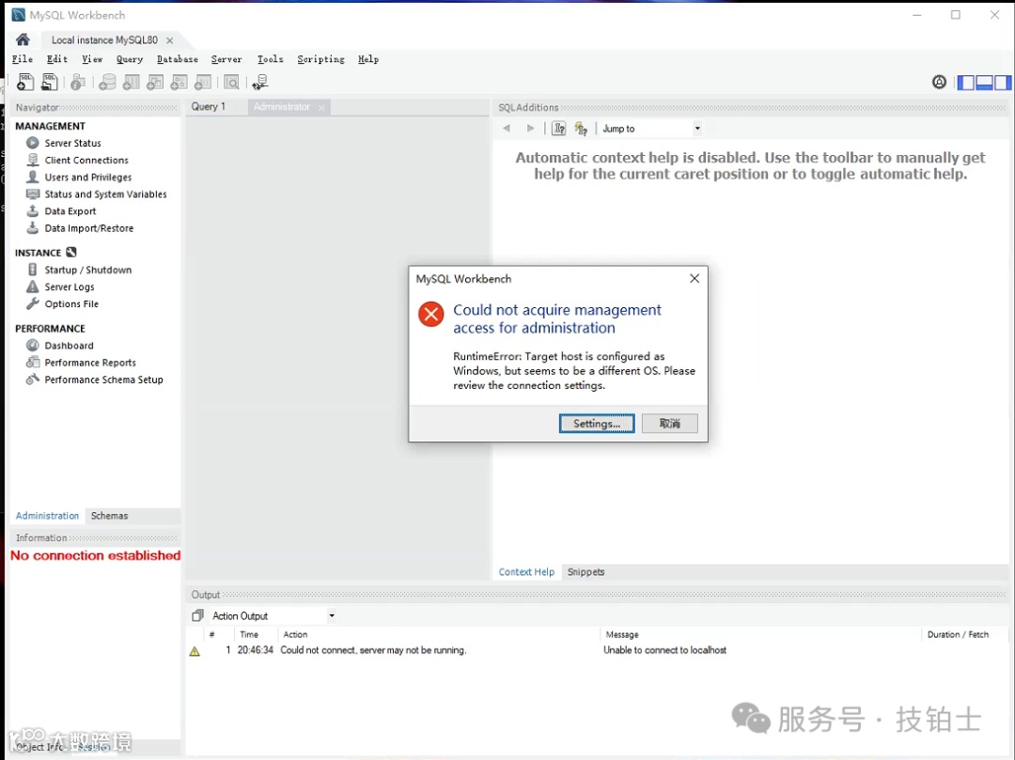Image resolution: width=1015 pixels, height=760 pixels.
Task: Select Local instance MySQL80 connection tab
Action: click(104, 40)
